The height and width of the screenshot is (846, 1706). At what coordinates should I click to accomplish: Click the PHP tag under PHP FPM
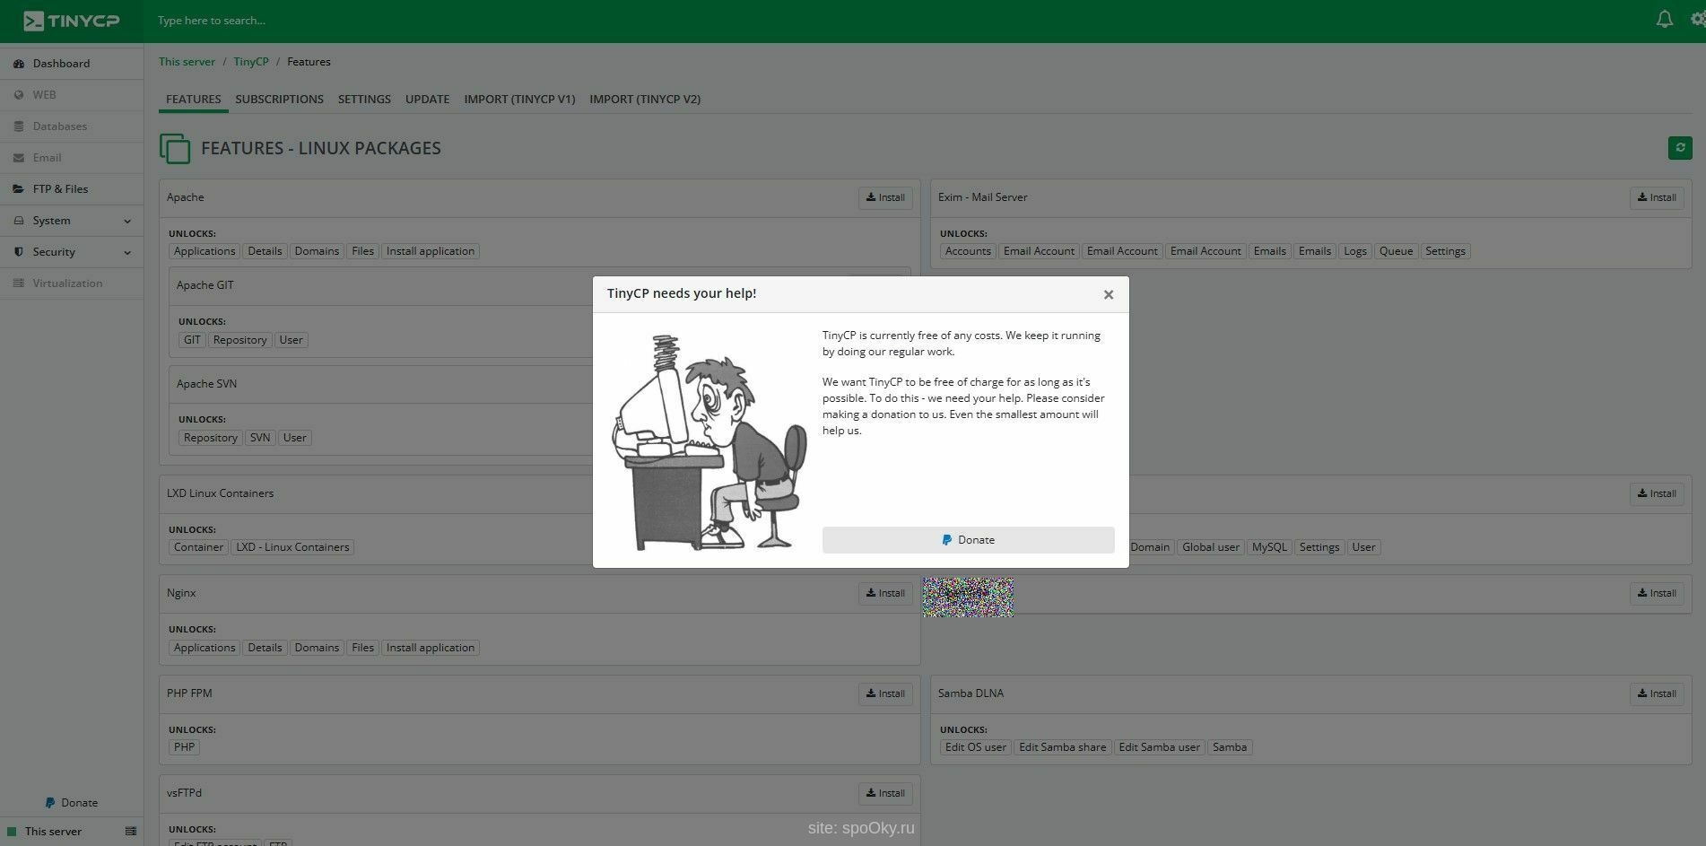click(184, 747)
